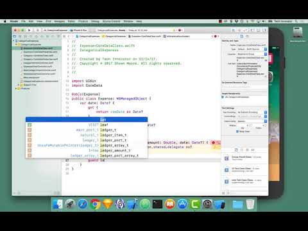Open Safari from the Dock
The width and height of the screenshot is (308, 231).
click(83, 204)
